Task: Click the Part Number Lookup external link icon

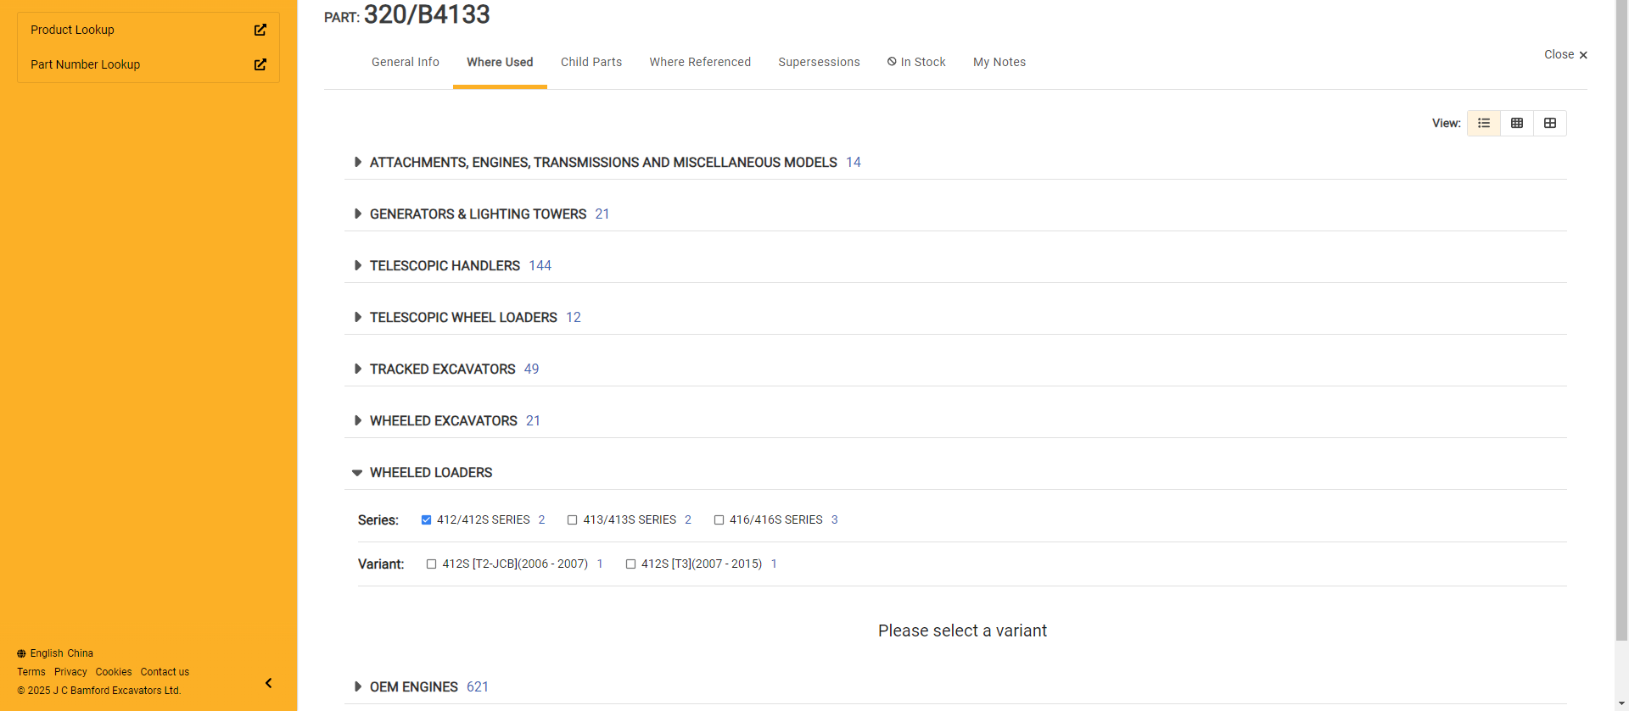Action: pos(260,64)
